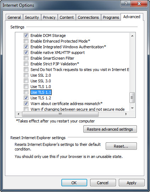Click the vertical scrollbar thumb
Image resolution: width=150 pixels, height=192 pixels.
point(132,98)
